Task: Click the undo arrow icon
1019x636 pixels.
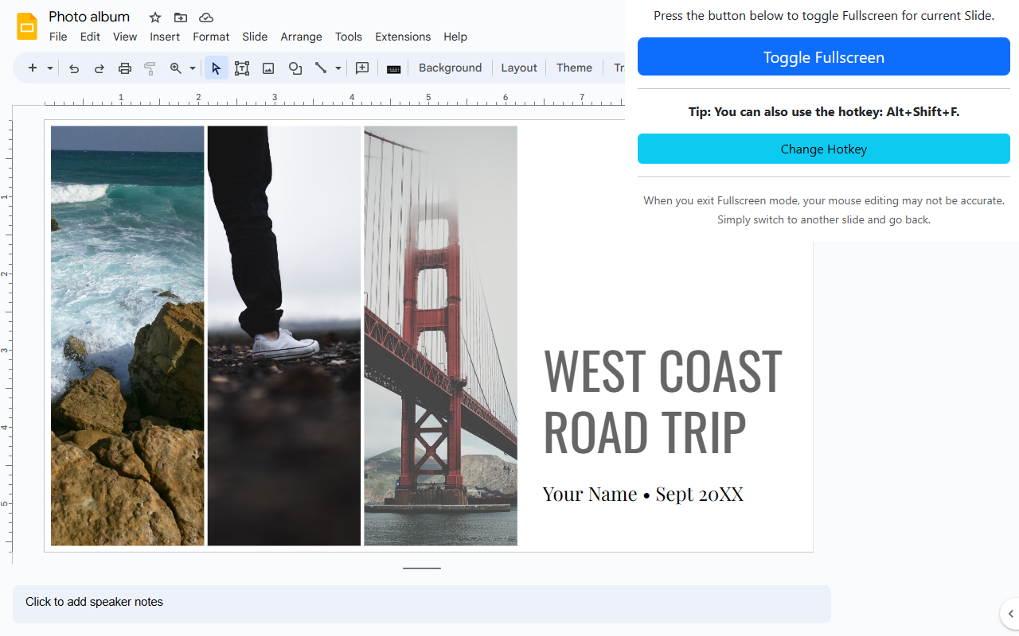Action: coord(74,68)
